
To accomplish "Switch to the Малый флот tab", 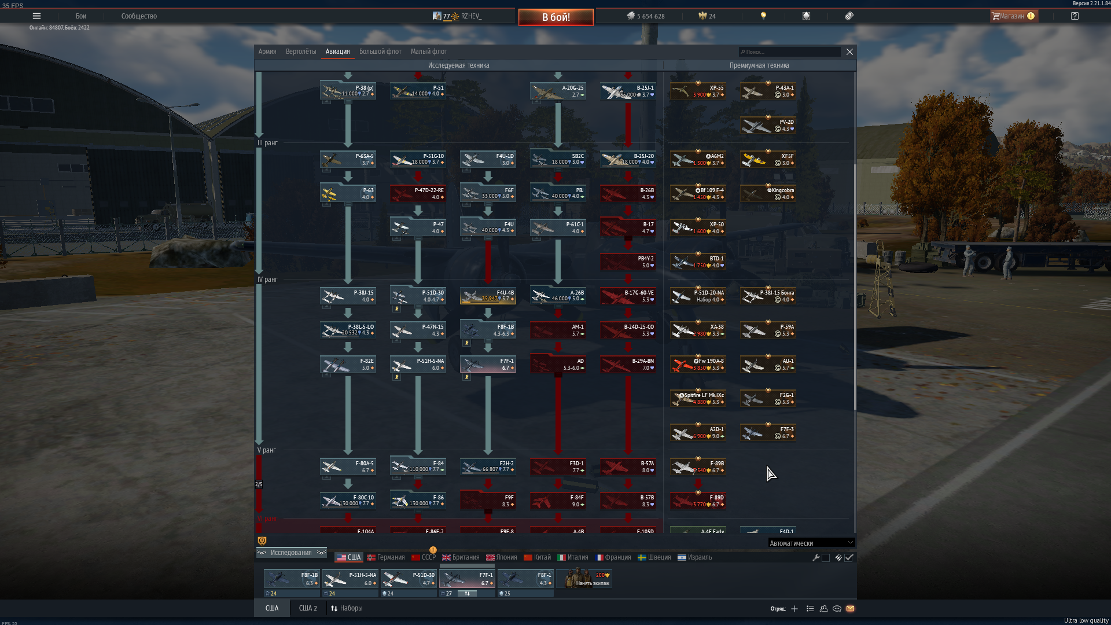I will point(429,52).
